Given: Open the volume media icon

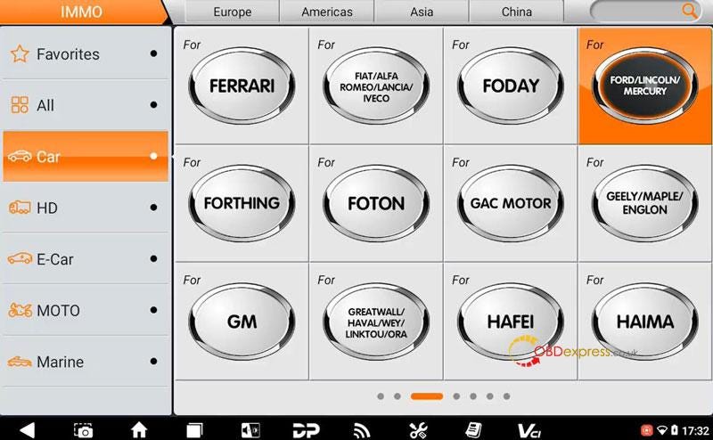Looking at the screenshot, I should pos(250,430).
